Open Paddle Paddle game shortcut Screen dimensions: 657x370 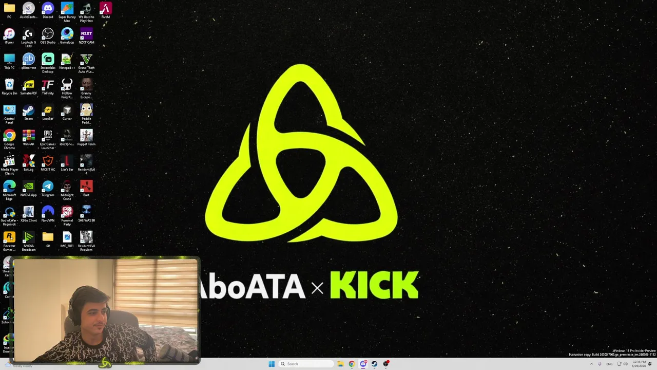86,114
